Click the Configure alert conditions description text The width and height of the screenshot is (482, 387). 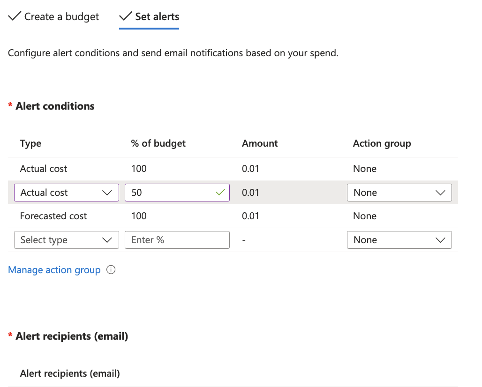[173, 53]
